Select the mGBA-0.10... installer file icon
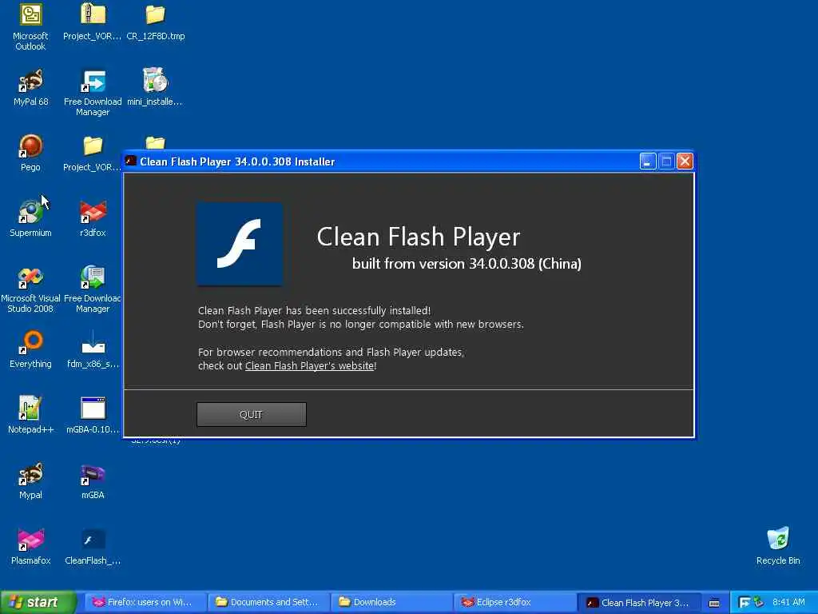 point(93,409)
